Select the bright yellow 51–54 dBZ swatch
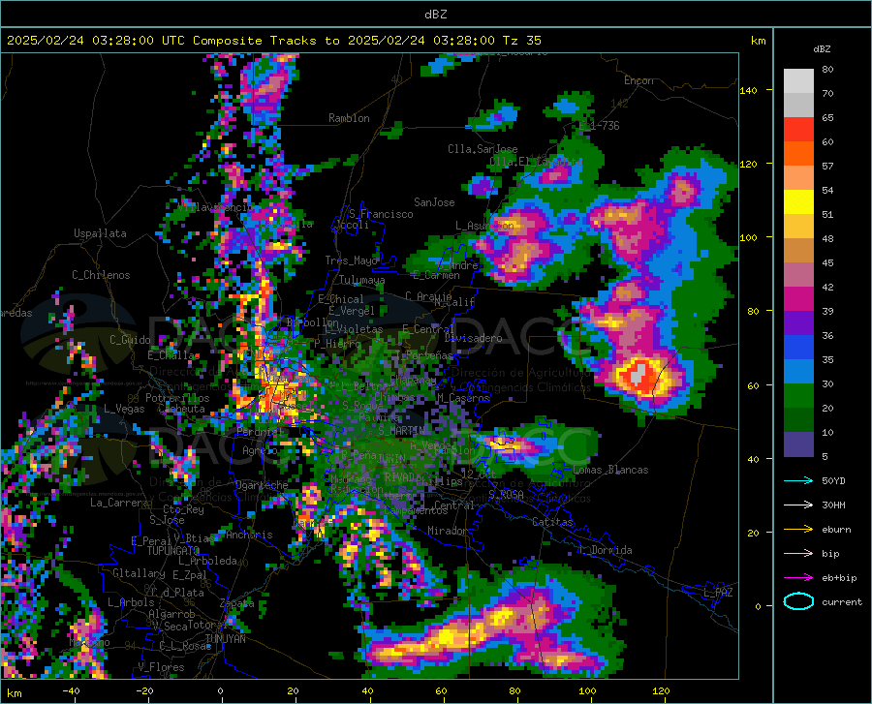The image size is (872, 704). point(798,202)
